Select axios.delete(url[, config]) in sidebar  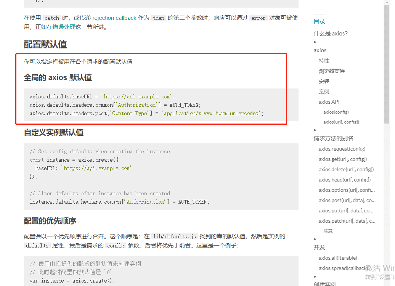pos(346,170)
